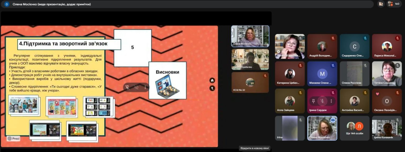Mute Ірина Сердюк's microphone

(x=322, y=101)
